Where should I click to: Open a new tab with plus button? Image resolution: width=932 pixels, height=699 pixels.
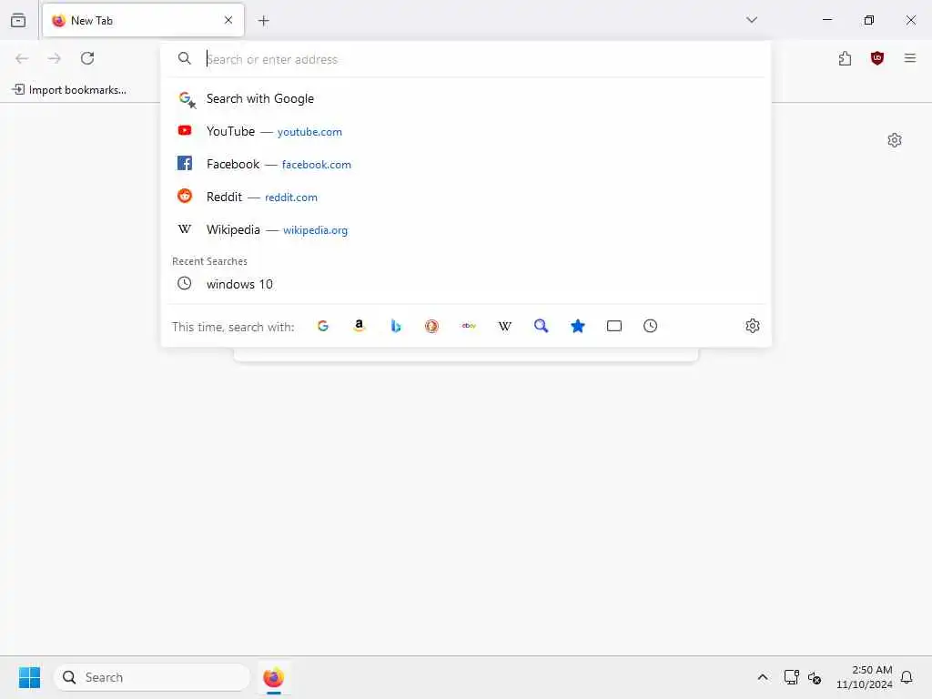click(x=264, y=21)
